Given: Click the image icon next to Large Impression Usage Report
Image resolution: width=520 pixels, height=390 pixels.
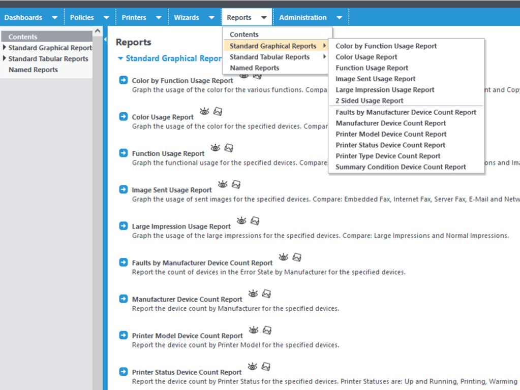Looking at the screenshot, I should pyautogui.click(x=255, y=221).
